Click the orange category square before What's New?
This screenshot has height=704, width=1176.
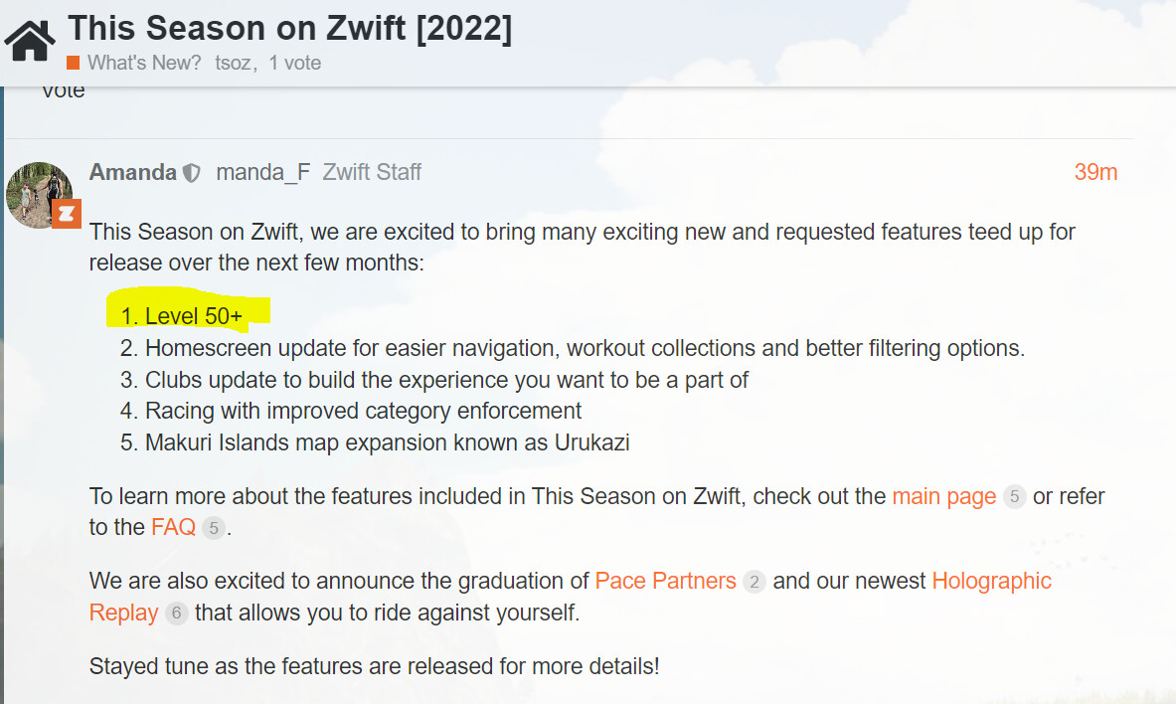tap(73, 63)
